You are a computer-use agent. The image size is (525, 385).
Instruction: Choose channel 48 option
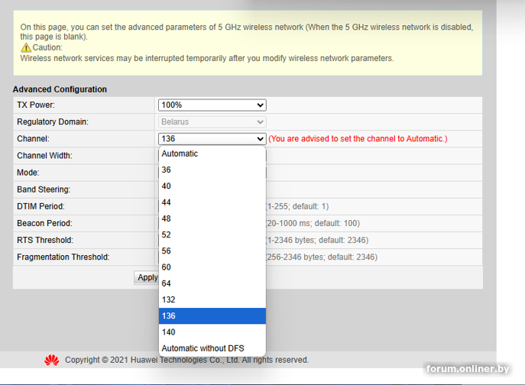(212, 218)
